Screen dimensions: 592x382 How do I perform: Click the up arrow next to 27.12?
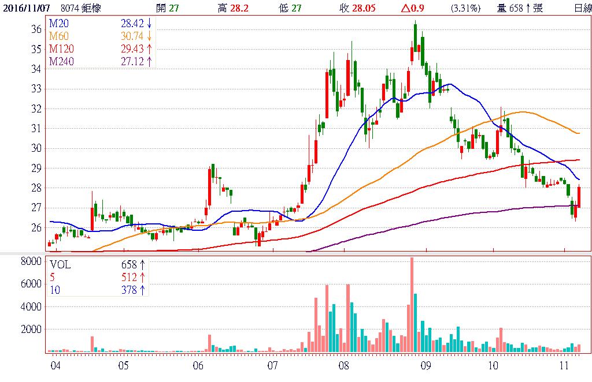tap(149, 61)
